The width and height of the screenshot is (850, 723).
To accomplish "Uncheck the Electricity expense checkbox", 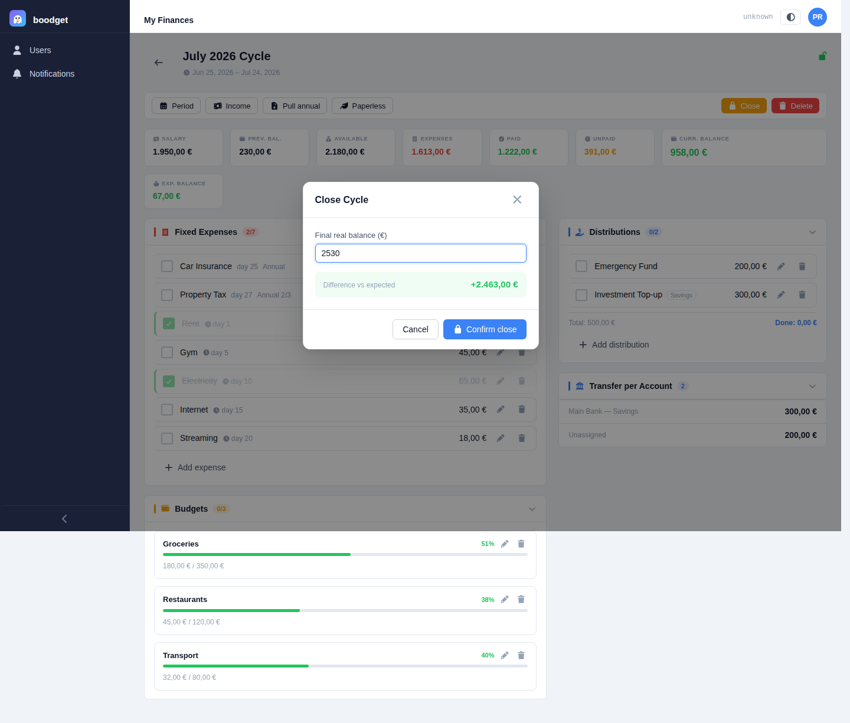I will click(x=169, y=381).
